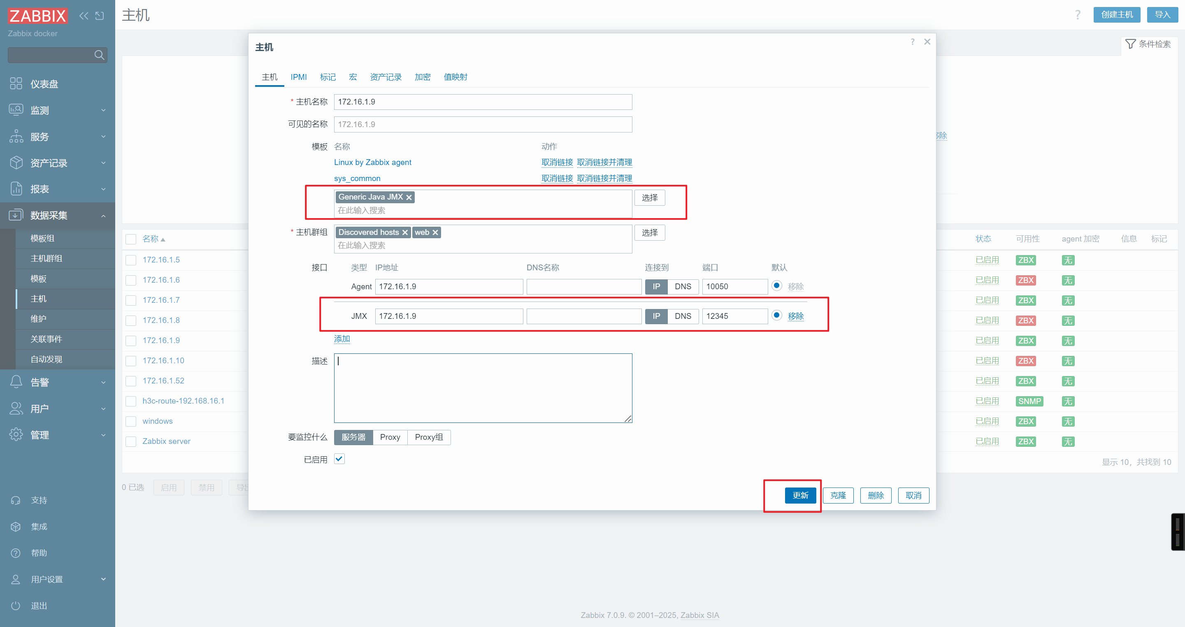The height and width of the screenshot is (627, 1185).
Task: Expand the 服务 menu chevron
Action: point(103,136)
